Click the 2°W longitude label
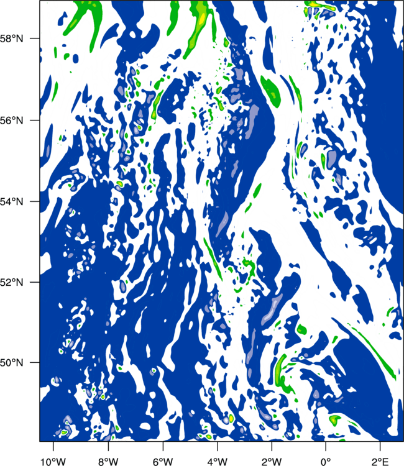This screenshot has width=404, height=466. [x=272, y=462]
